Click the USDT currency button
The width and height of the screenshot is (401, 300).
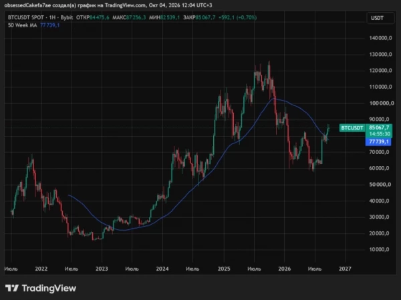click(x=380, y=18)
